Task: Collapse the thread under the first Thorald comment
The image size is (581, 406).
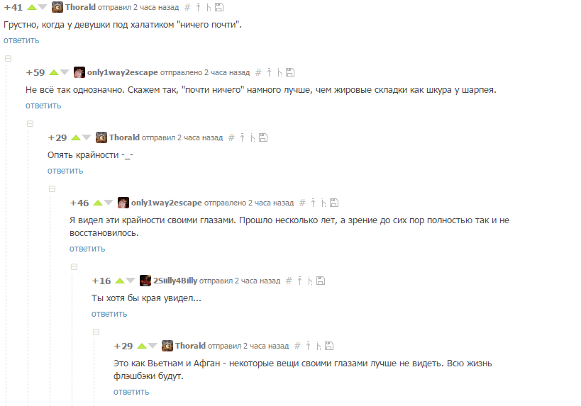Action: click(8, 59)
